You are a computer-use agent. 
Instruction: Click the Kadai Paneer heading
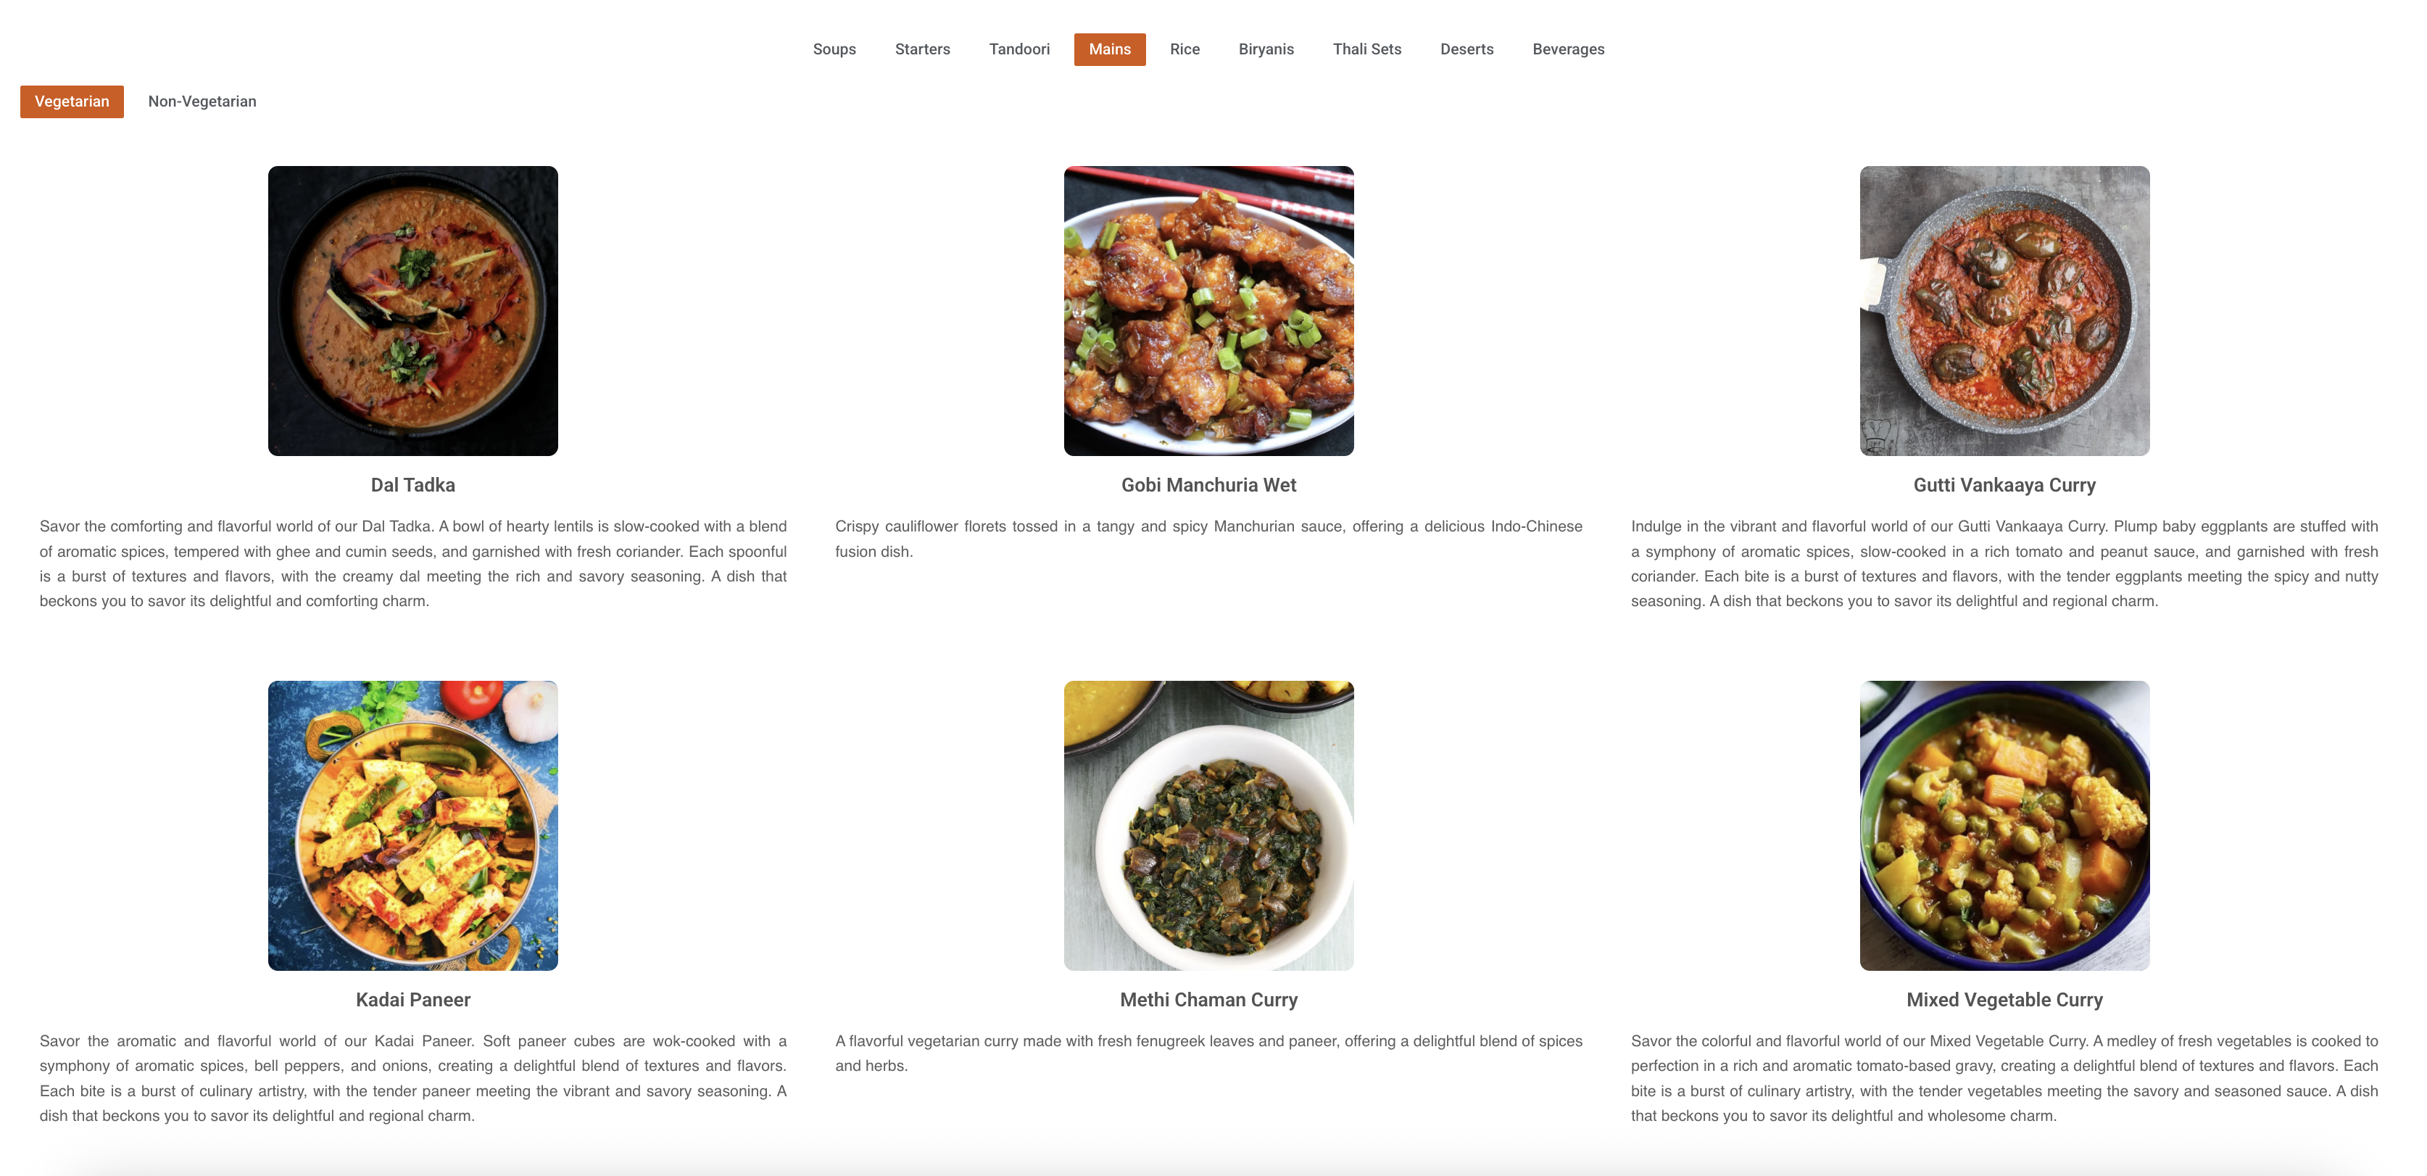point(412,999)
